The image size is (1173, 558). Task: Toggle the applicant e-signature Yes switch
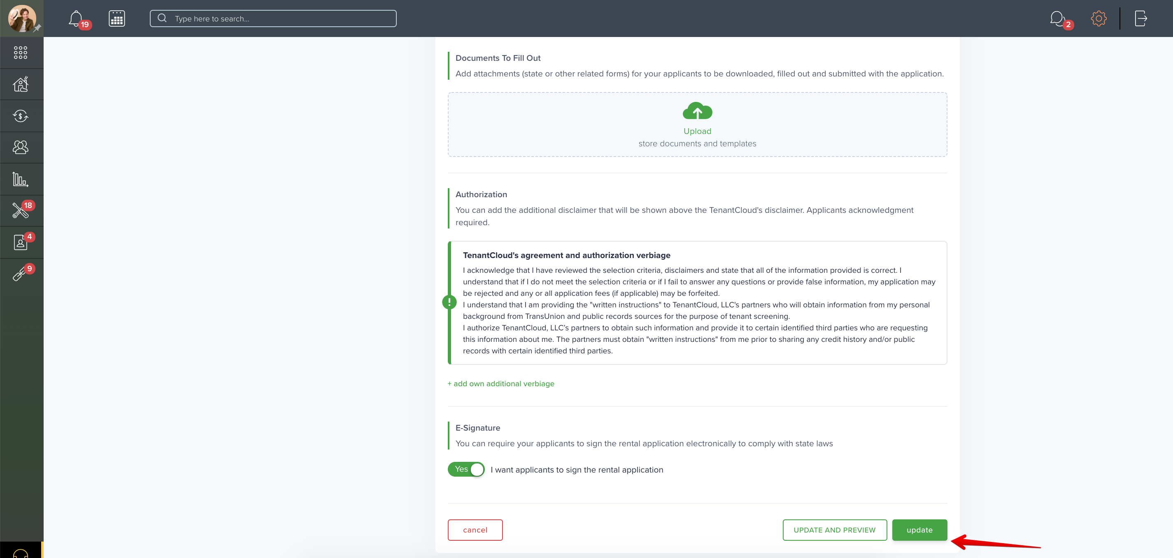click(x=466, y=469)
